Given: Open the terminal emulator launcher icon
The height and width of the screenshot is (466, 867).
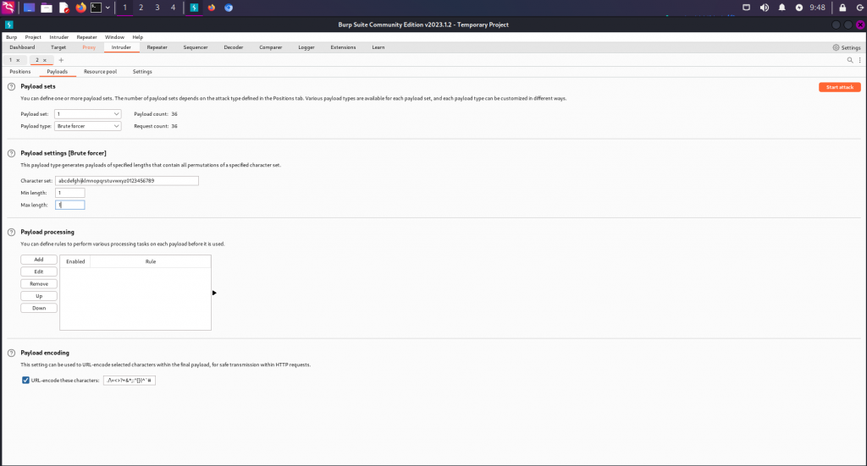Looking at the screenshot, I should tap(96, 8).
